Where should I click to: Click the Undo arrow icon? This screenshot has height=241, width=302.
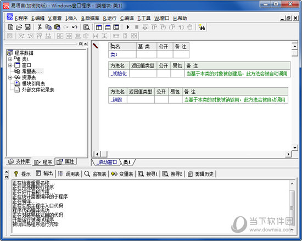click(x=75, y=27)
